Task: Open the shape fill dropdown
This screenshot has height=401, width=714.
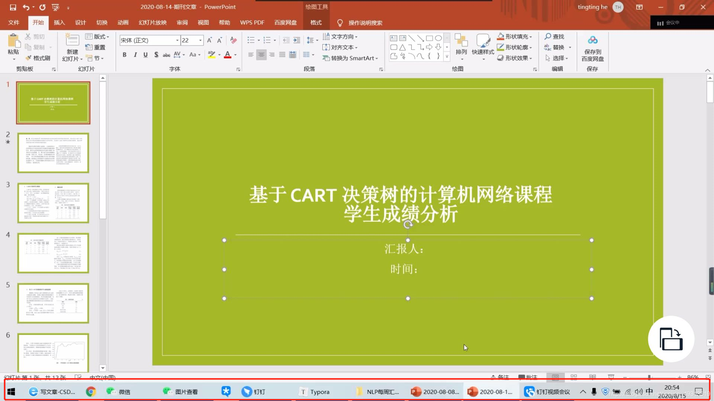Action: point(531,37)
